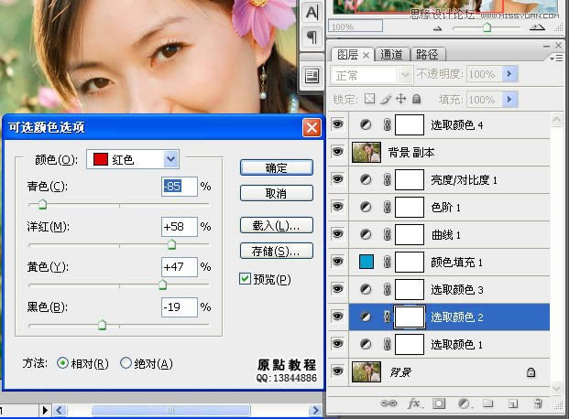Open the layer style fx menu
This screenshot has width=569, height=419.
(x=414, y=403)
